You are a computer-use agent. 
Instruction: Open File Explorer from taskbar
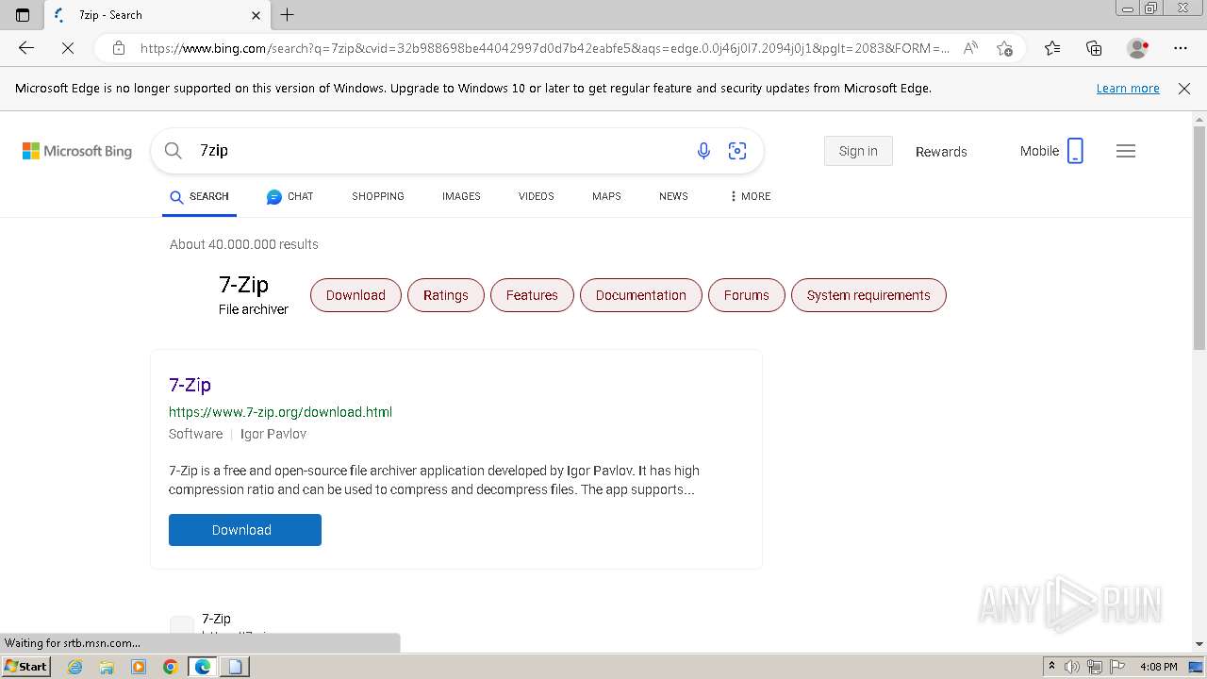[x=107, y=667]
